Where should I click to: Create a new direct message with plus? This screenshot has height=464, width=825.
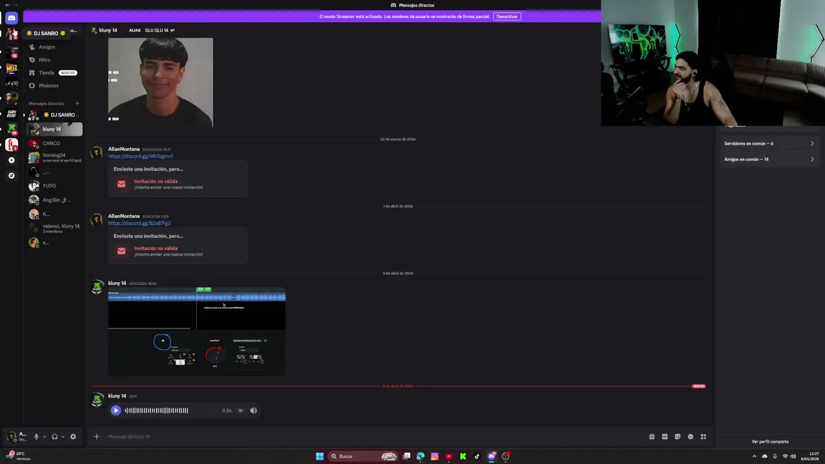tap(77, 103)
